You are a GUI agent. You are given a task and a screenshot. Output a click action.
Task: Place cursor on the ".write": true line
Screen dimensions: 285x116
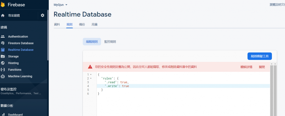pyautogui.click(x=183, y=86)
